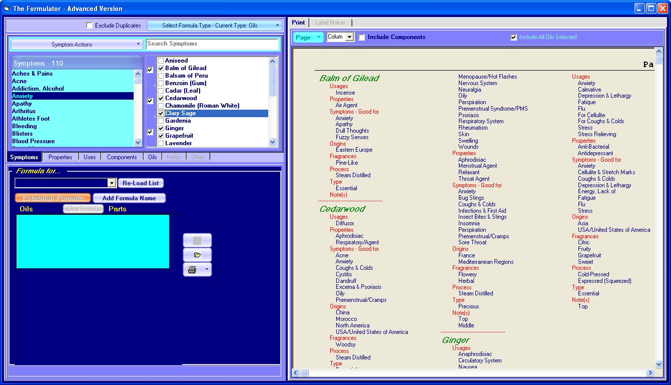The image size is (671, 385).
Task: Open a saved formula using the folder icon
Action: pyautogui.click(x=197, y=254)
